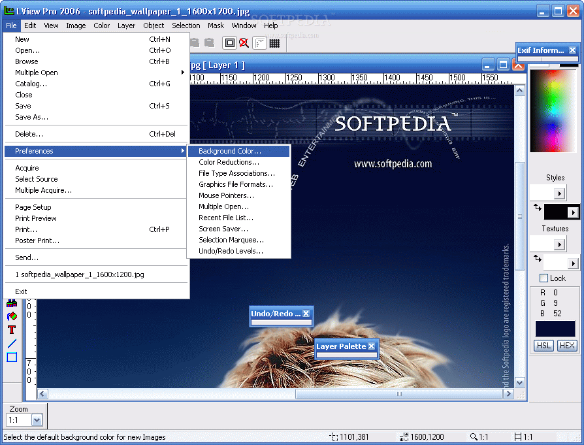Choose Undo/Redo Levels… preference

[238, 251]
